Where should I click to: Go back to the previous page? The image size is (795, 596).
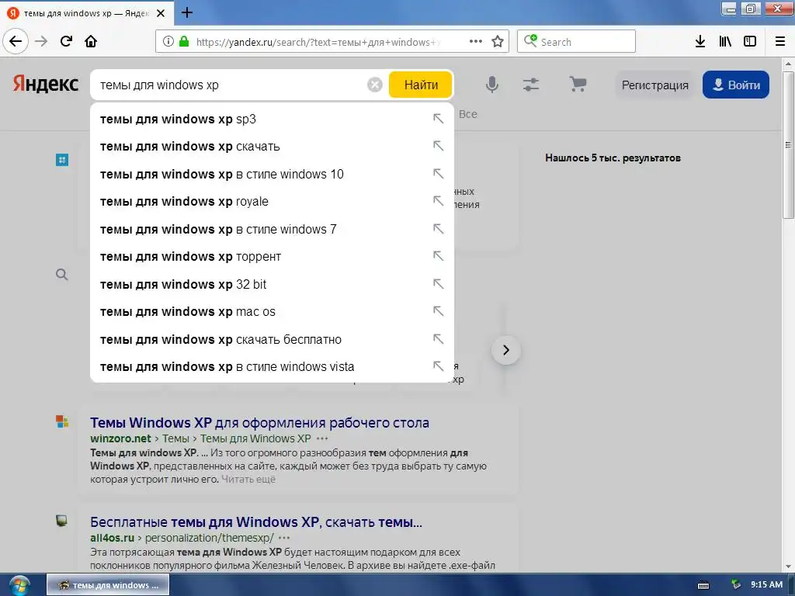point(16,41)
